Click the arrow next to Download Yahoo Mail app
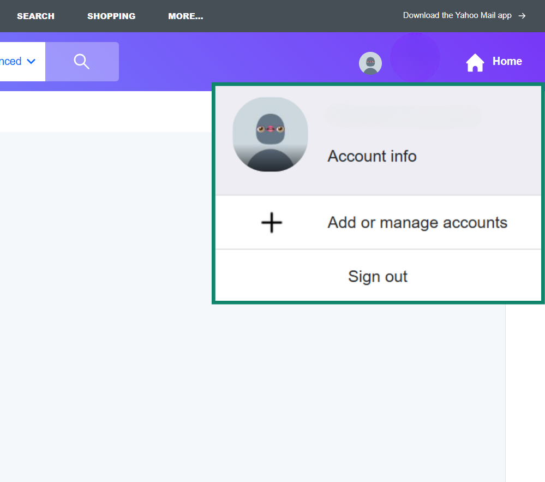This screenshot has height=482, width=545. click(x=522, y=15)
